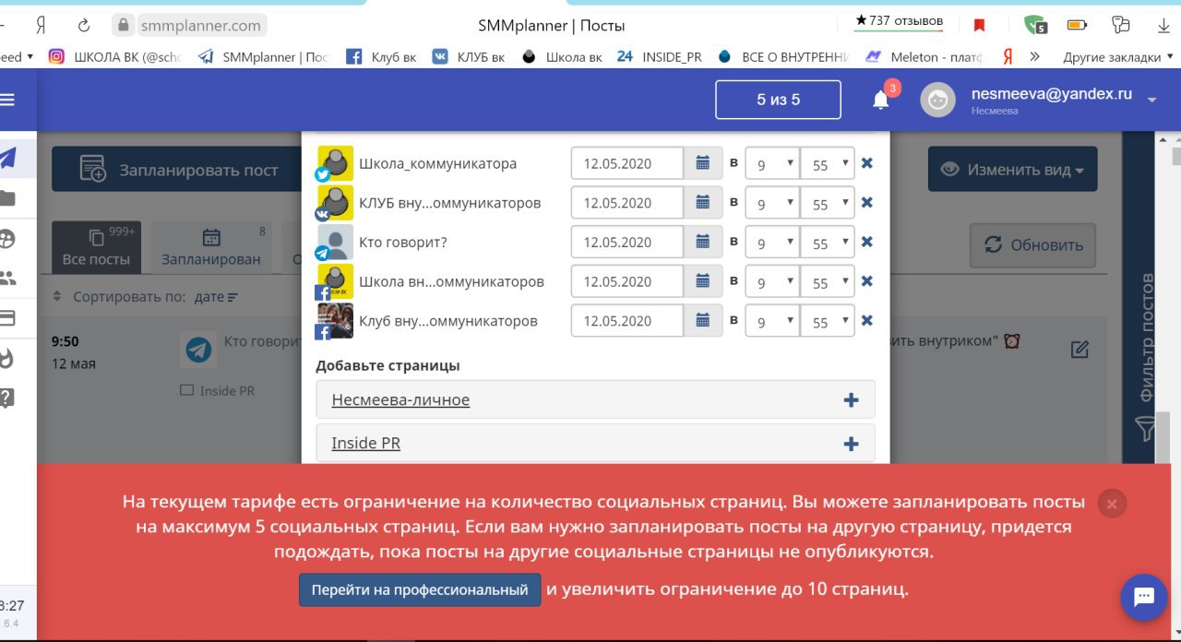Viewport: 1181px width, 642px height.
Task: Open minutes dropdown for КЛУБ вну...оммуникаторов VK row
Action: point(828,203)
